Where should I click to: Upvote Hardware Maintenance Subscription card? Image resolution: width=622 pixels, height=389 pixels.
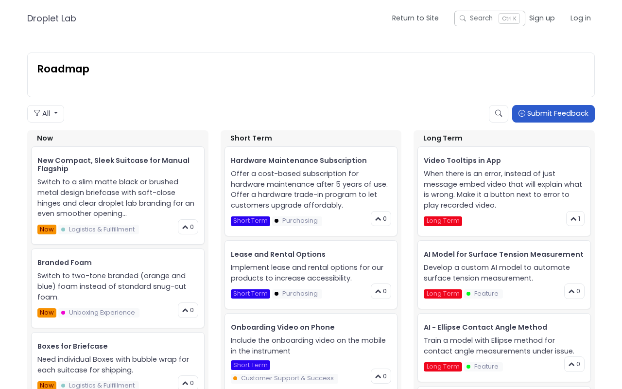(381, 219)
